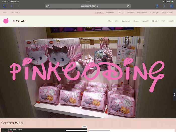This screenshot has height=132, width=176.
Task: Tap the lock icon beside pinkcoding.com
Action: pos(98,6)
